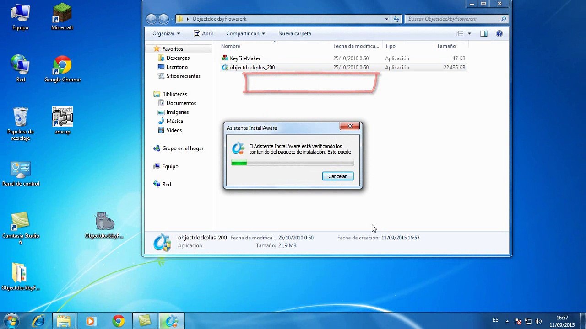The image size is (586, 329).
Task: Click Abrir in the Explorer toolbar
Action: [x=204, y=33]
